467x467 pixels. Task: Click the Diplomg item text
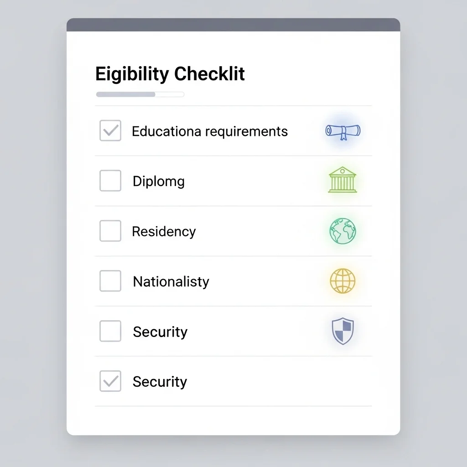click(159, 182)
